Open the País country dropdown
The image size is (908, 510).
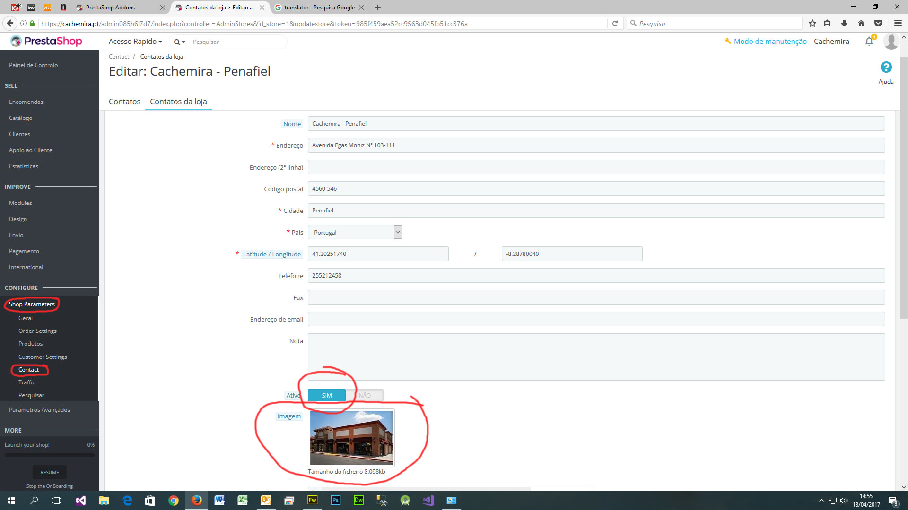pos(355,232)
